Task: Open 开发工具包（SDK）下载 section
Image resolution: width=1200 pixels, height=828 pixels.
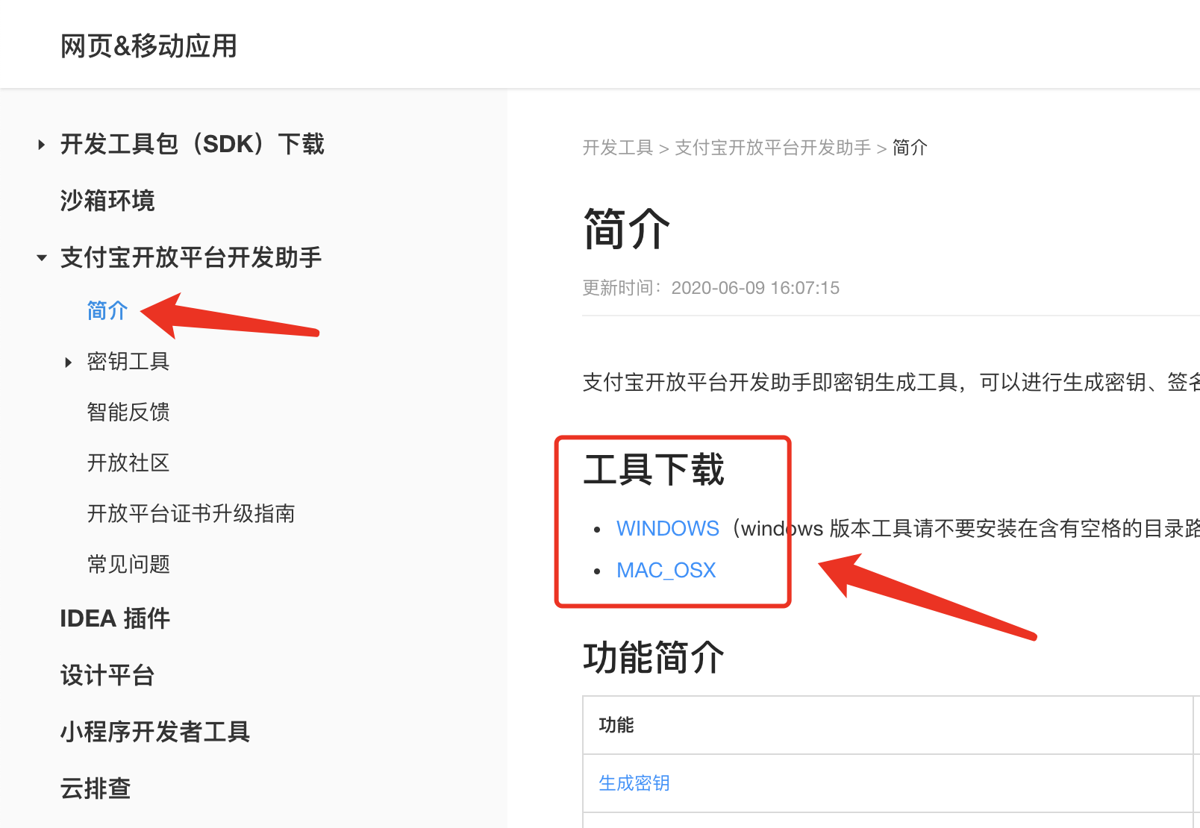Action: pos(193,144)
